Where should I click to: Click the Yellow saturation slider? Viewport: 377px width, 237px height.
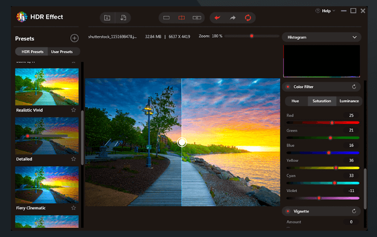click(x=323, y=168)
